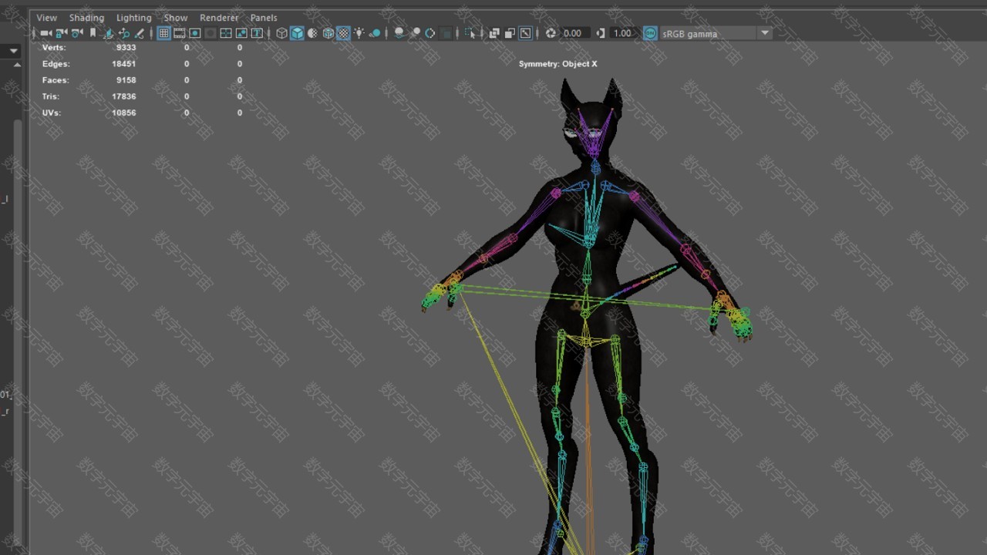Image resolution: width=987 pixels, height=555 pixels.
Task: Click the Grease Pencil icon
Action: point(139,33)
